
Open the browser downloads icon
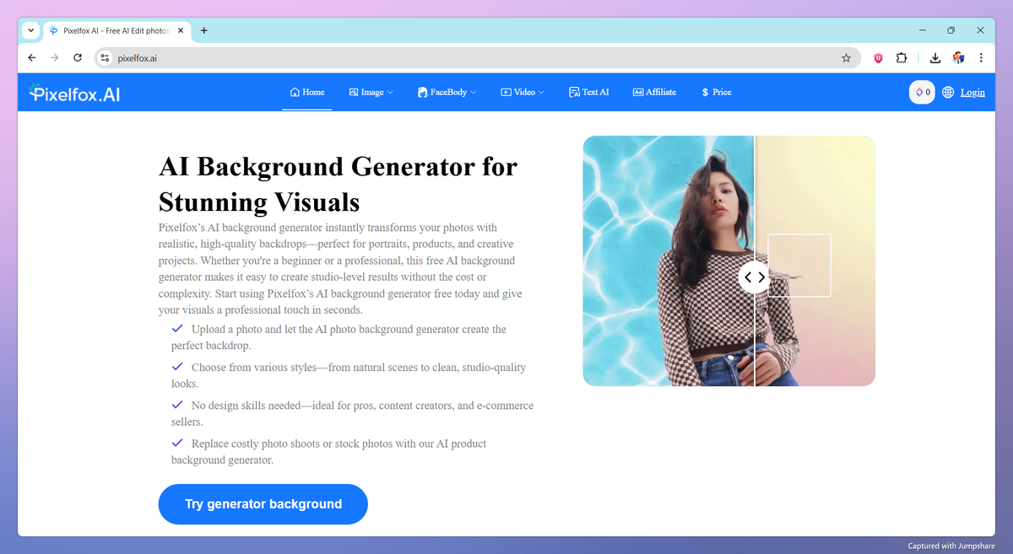(x=934, y=58)
